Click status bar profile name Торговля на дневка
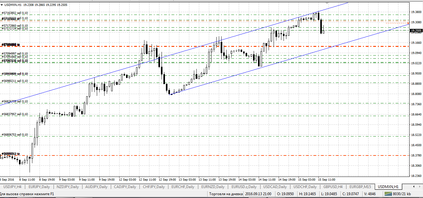This screenshot has width=423, height=198. tap(225, 194)
